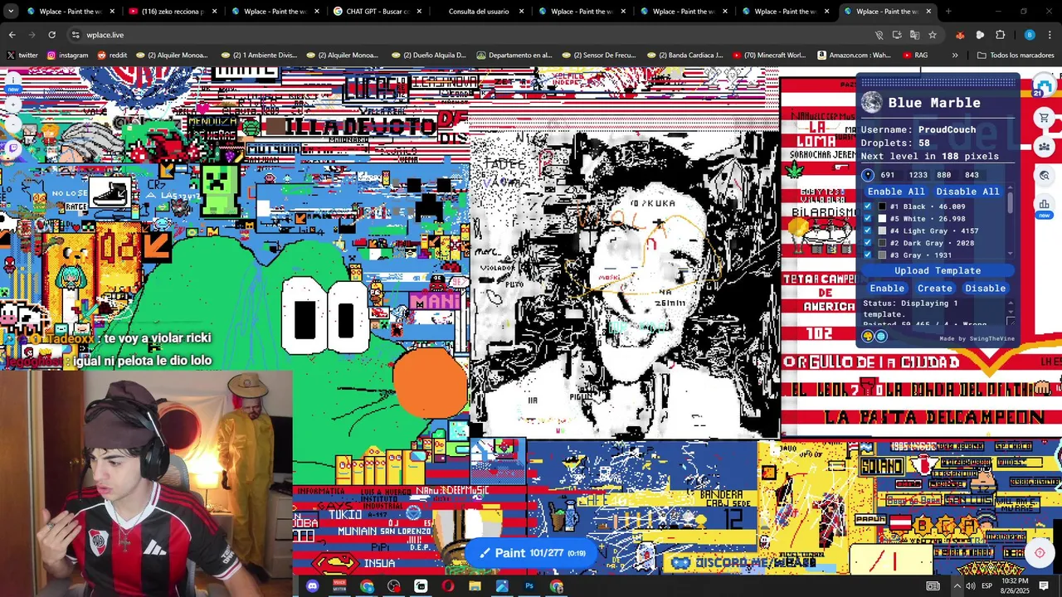1062x597 pixels.
Task: Click the White color swatch in list
Action: pos(883,219)
